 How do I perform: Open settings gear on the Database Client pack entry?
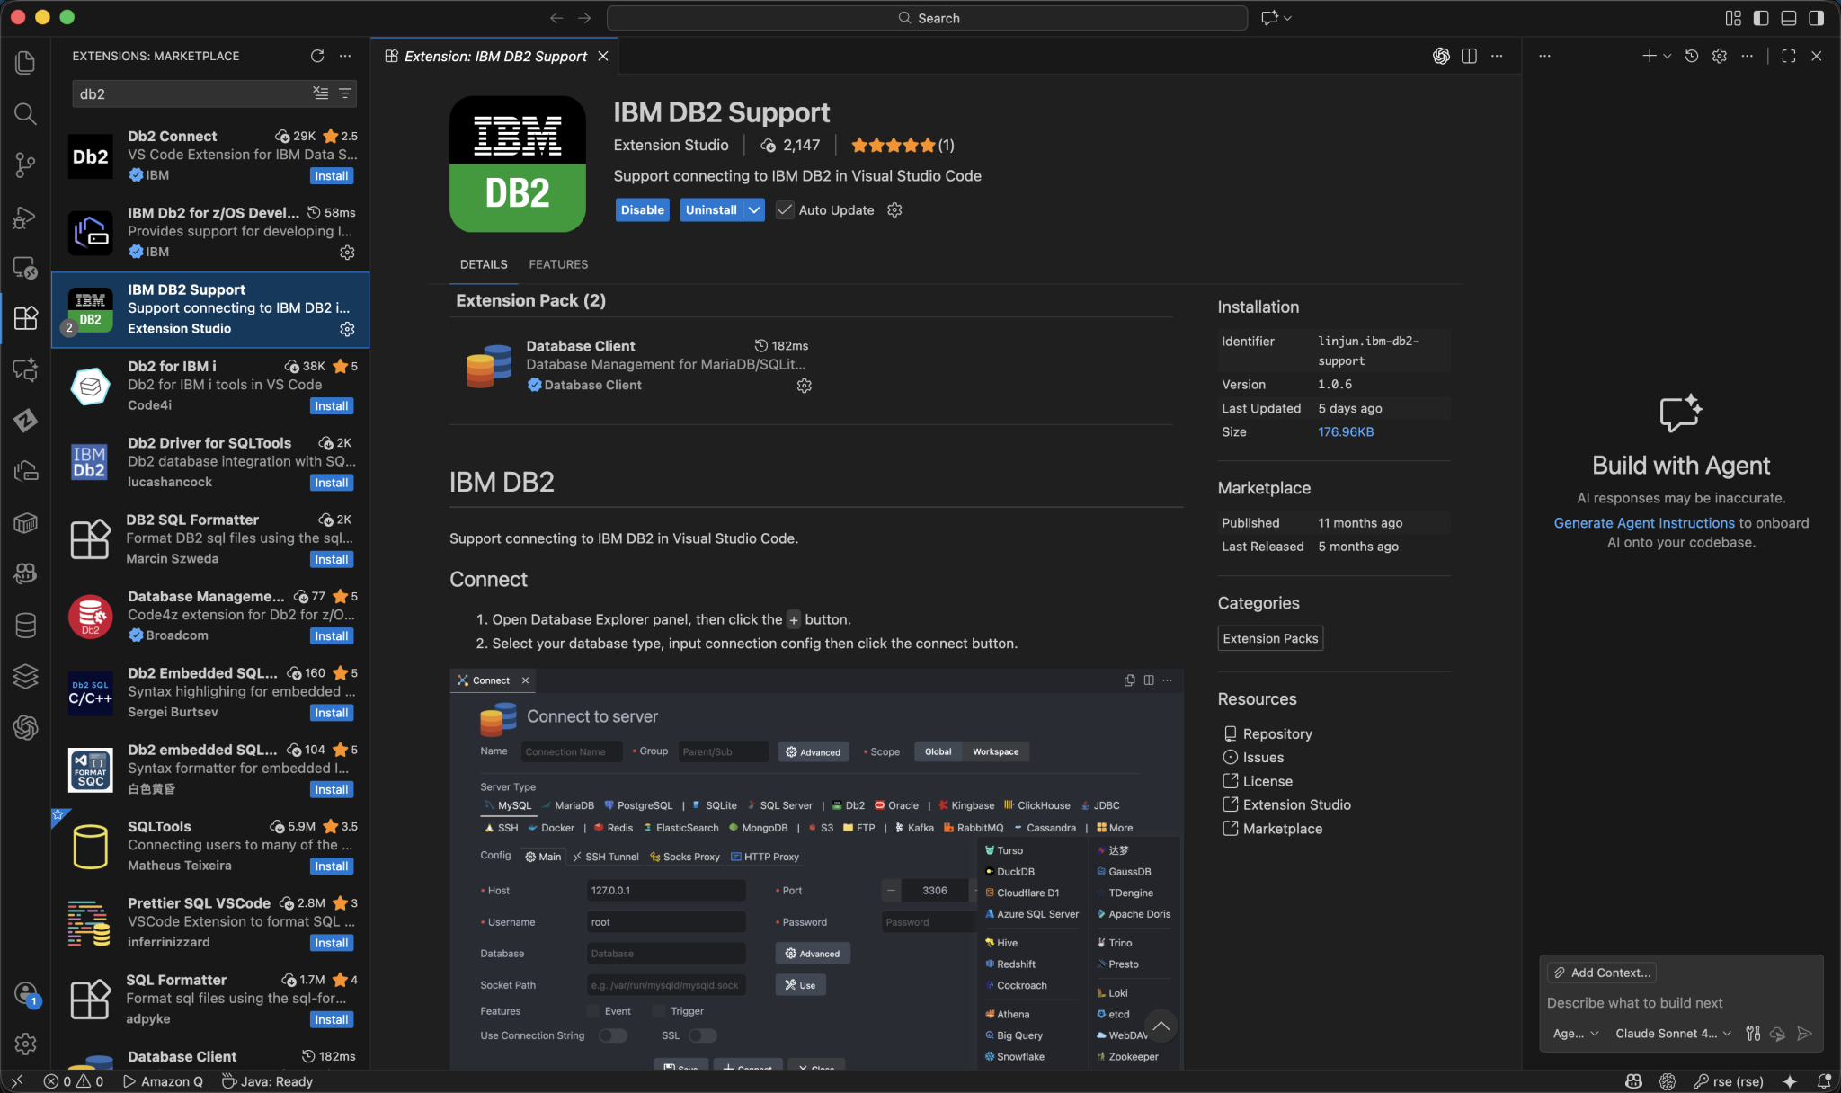(x=804, y=386)
